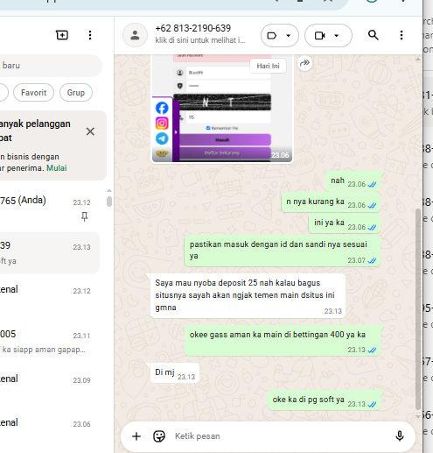
Task: Click the contact profile avatar in the chat header
Action: tap(135, 35)
